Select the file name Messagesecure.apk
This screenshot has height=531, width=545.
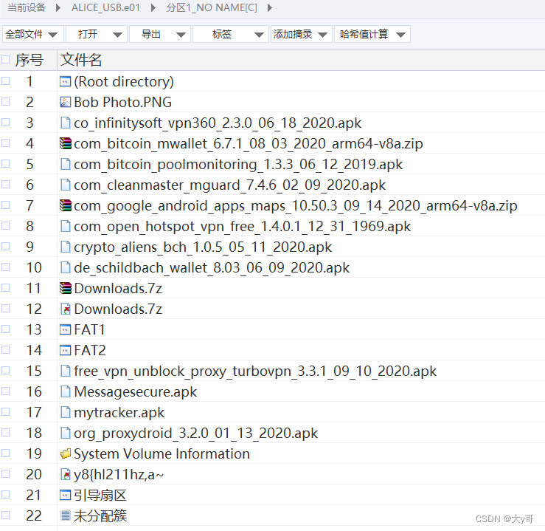click(136, 392)
